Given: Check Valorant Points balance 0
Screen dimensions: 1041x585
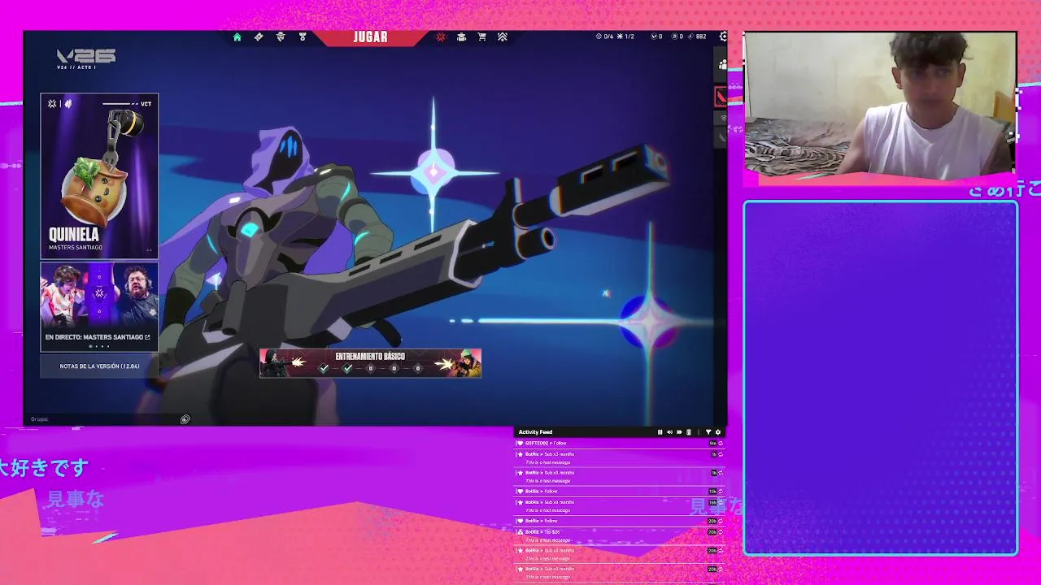Looking at the screenshot, I should point(657,37).
